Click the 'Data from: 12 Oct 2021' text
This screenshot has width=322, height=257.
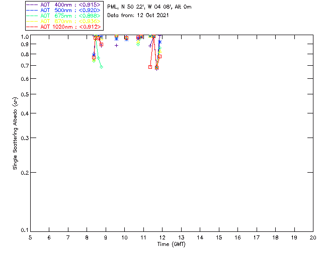(x=138, y=16)
